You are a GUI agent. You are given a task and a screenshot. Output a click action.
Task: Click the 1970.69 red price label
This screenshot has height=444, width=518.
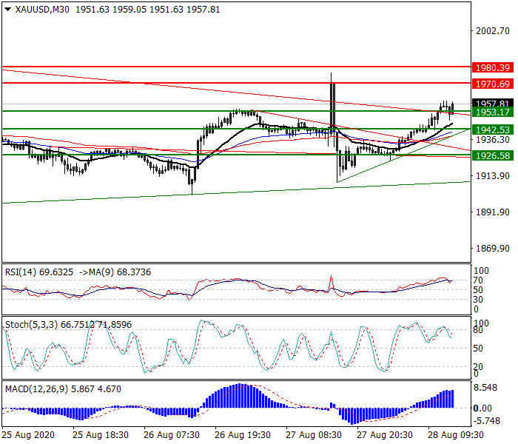[493, 84]
